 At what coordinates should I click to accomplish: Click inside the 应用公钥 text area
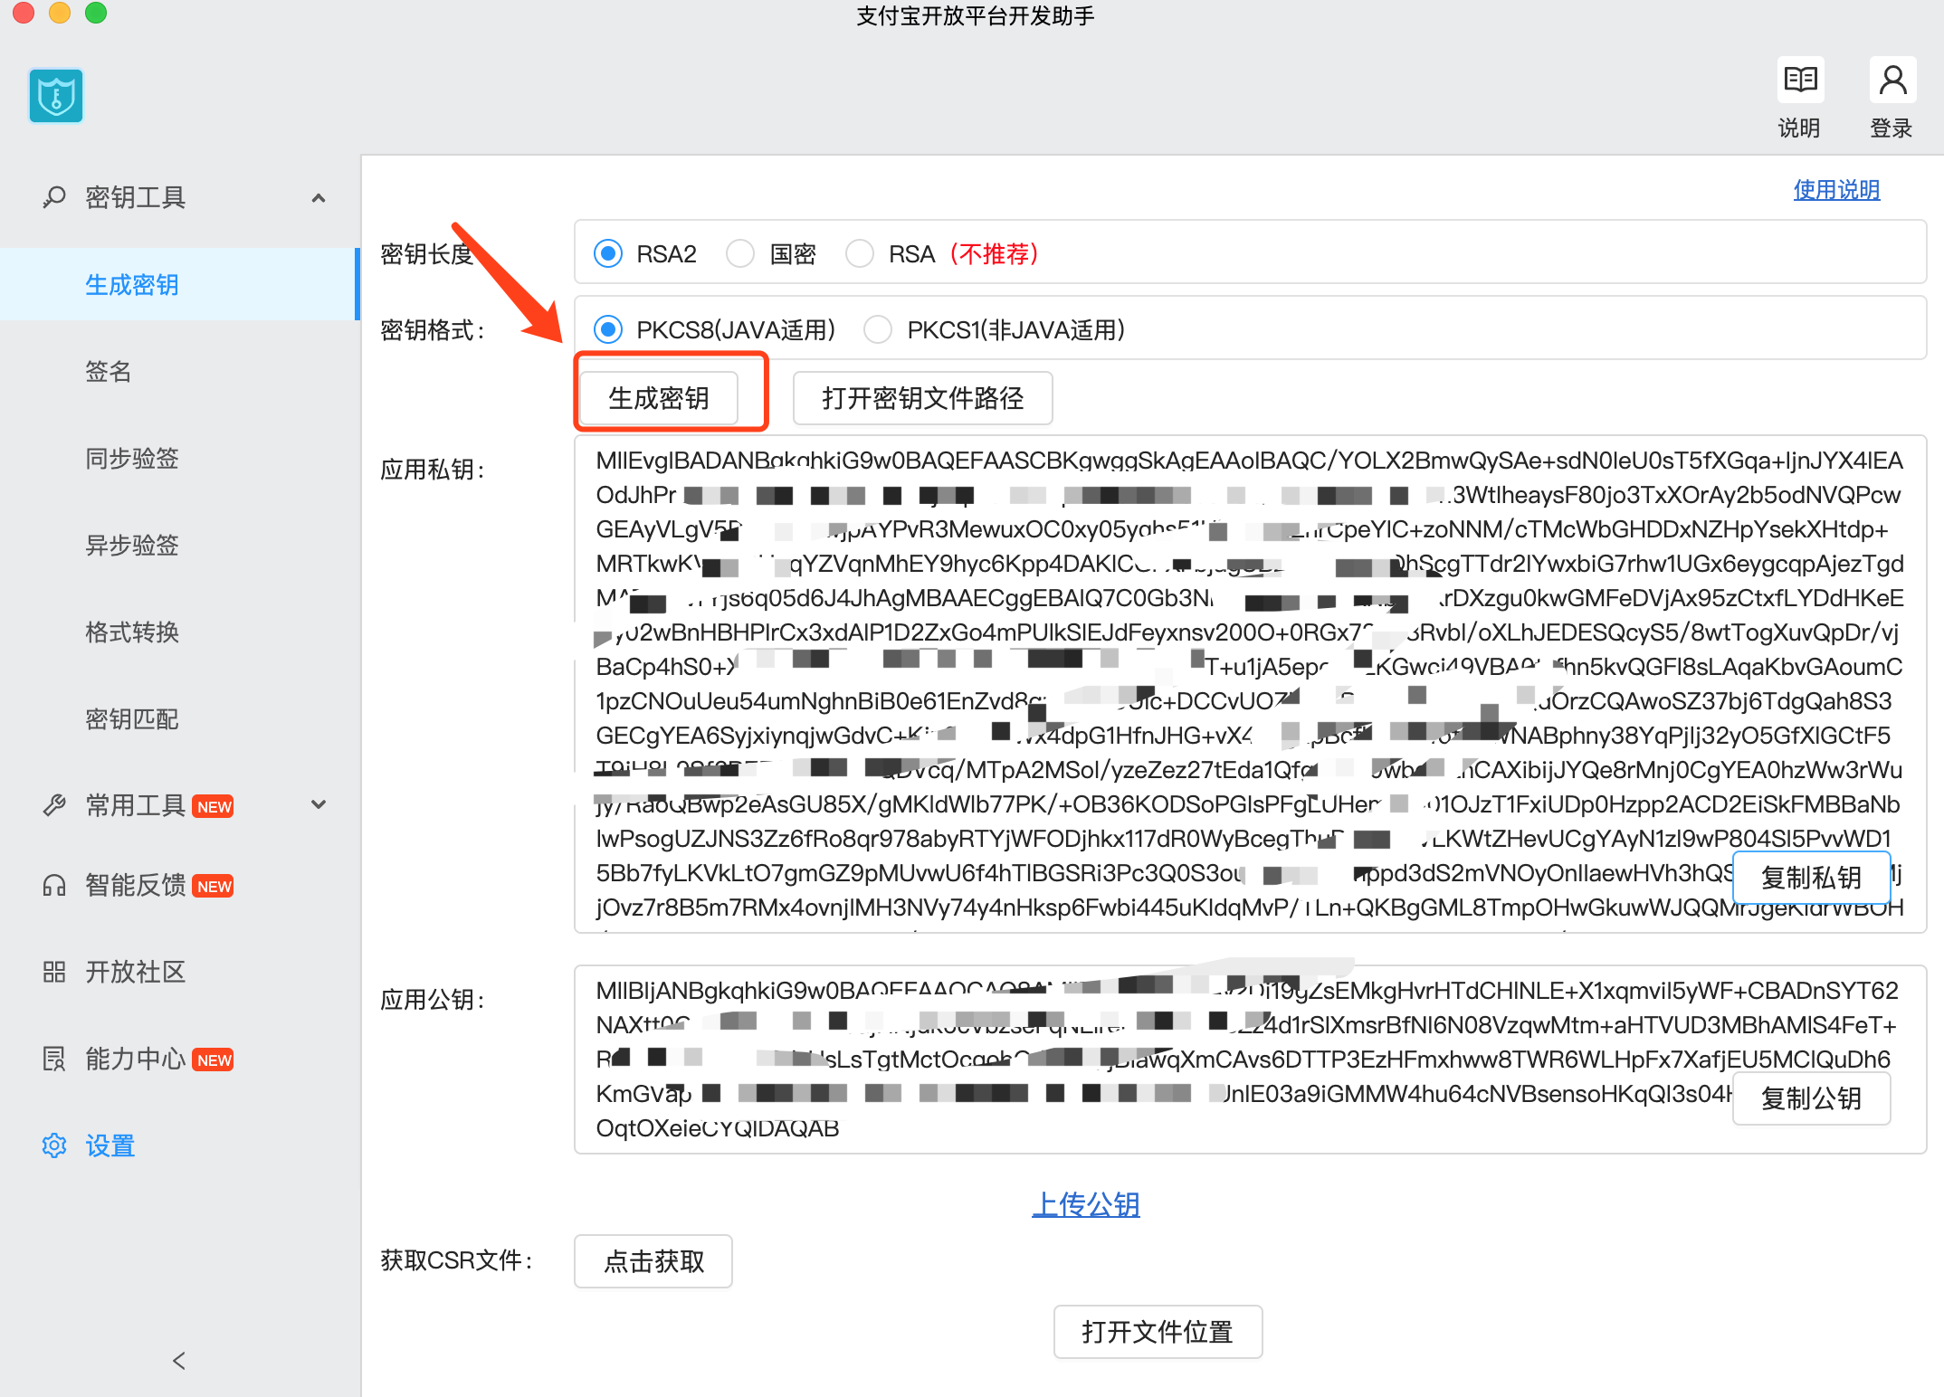pyautogui.click(x=1250, y=1060)
